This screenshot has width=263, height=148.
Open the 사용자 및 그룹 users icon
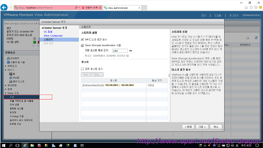(9, 62)
